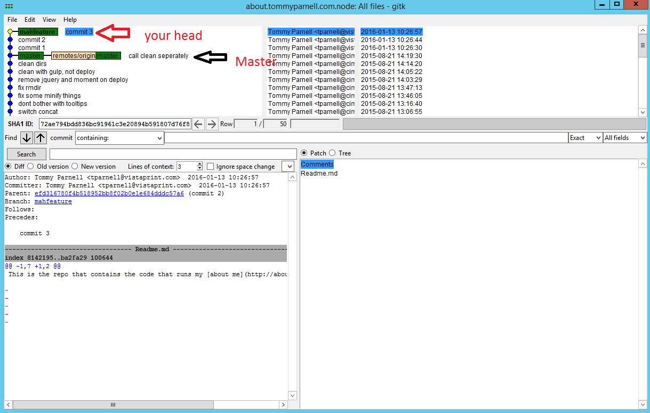This screenshot has height=413, width=650.
Task: Open the Exact match type dropdown
Action: coord(585,138)
